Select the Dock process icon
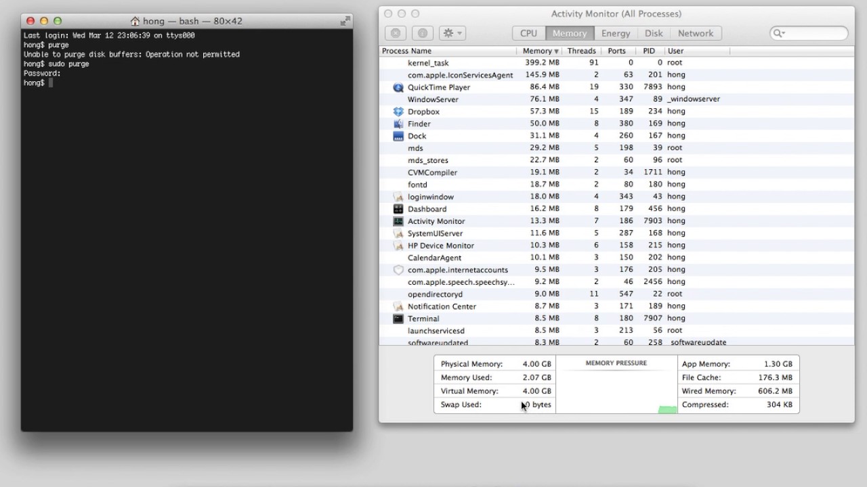Image resolution: width=867 pixels, height=487 pixels. point(398,136)
